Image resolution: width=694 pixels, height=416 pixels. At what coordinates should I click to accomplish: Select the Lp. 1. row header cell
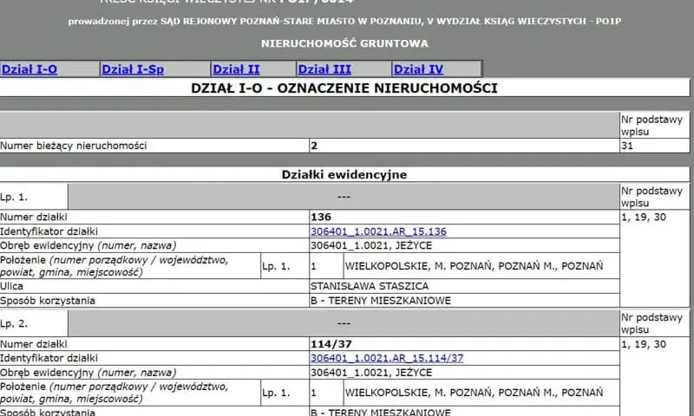pyautogui.click(x=34, y=198)
